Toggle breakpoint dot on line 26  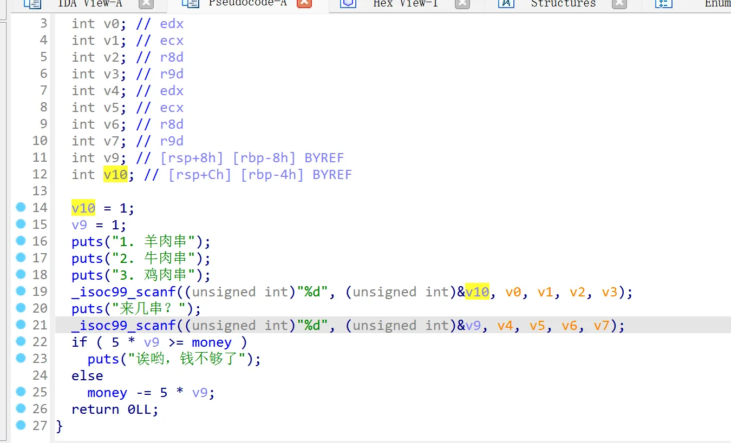pos(21,409)
